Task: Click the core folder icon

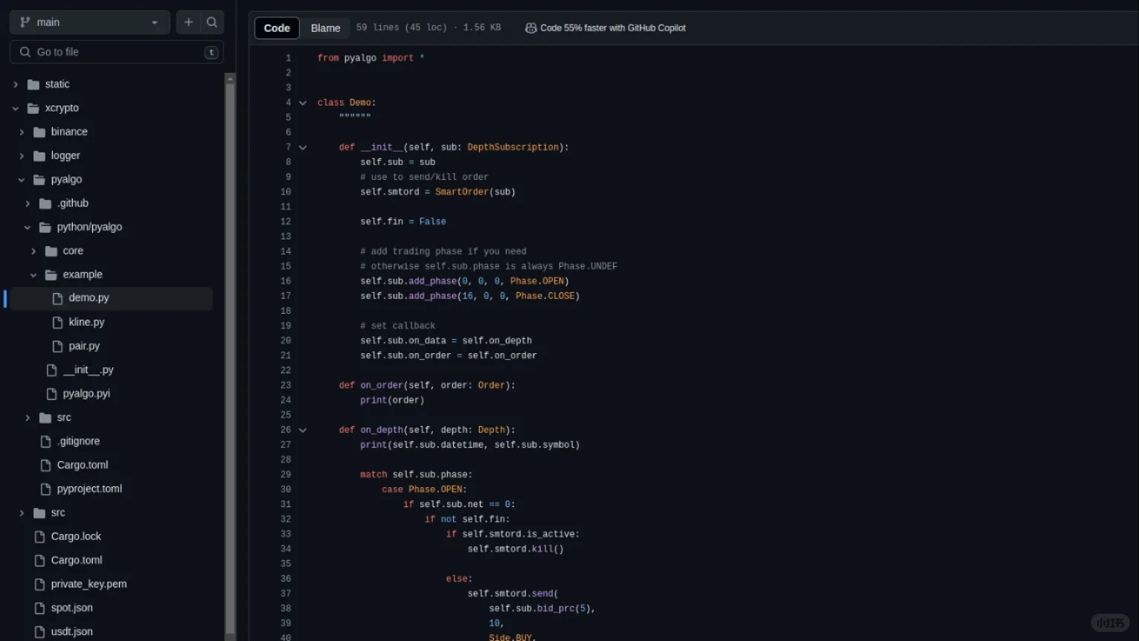Action: pos(51,251)
